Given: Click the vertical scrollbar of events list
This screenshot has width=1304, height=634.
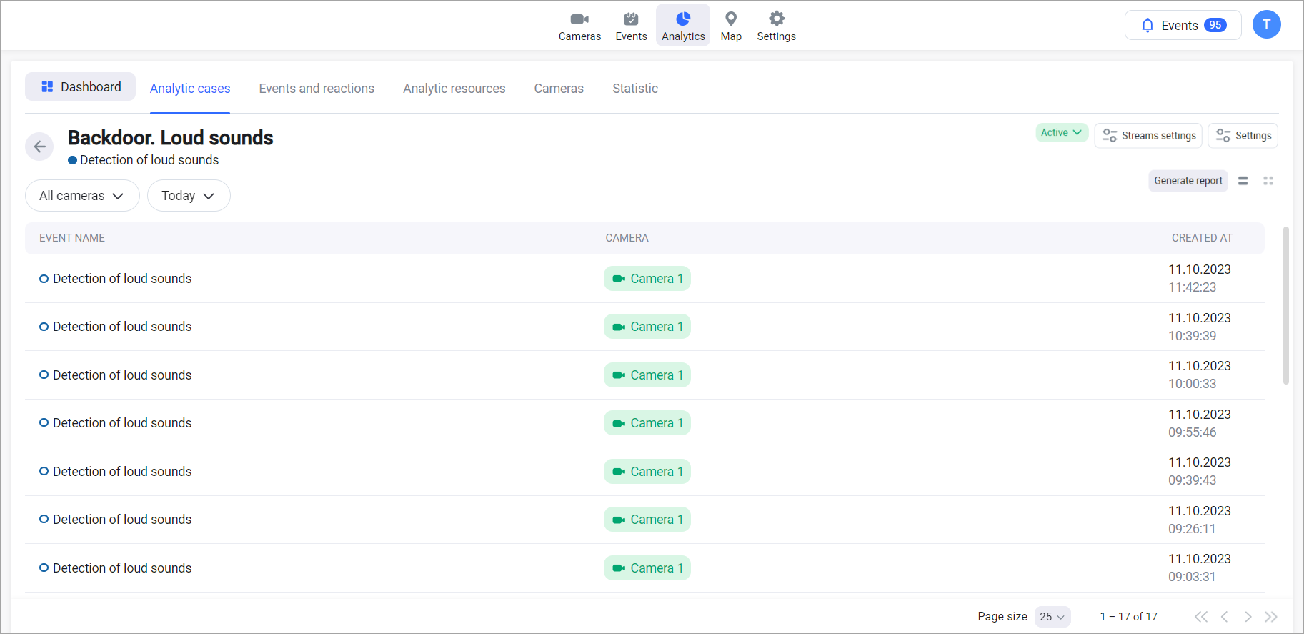Looking at the screenshot, I should tap(1285, 306).
